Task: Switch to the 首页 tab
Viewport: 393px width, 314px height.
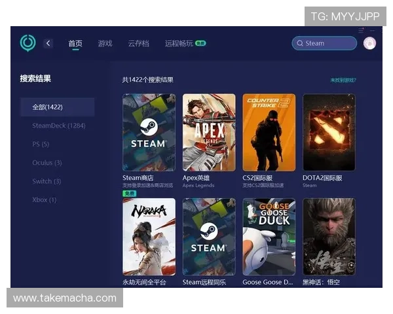Action: pyautogui.click(x=75, y=43)
